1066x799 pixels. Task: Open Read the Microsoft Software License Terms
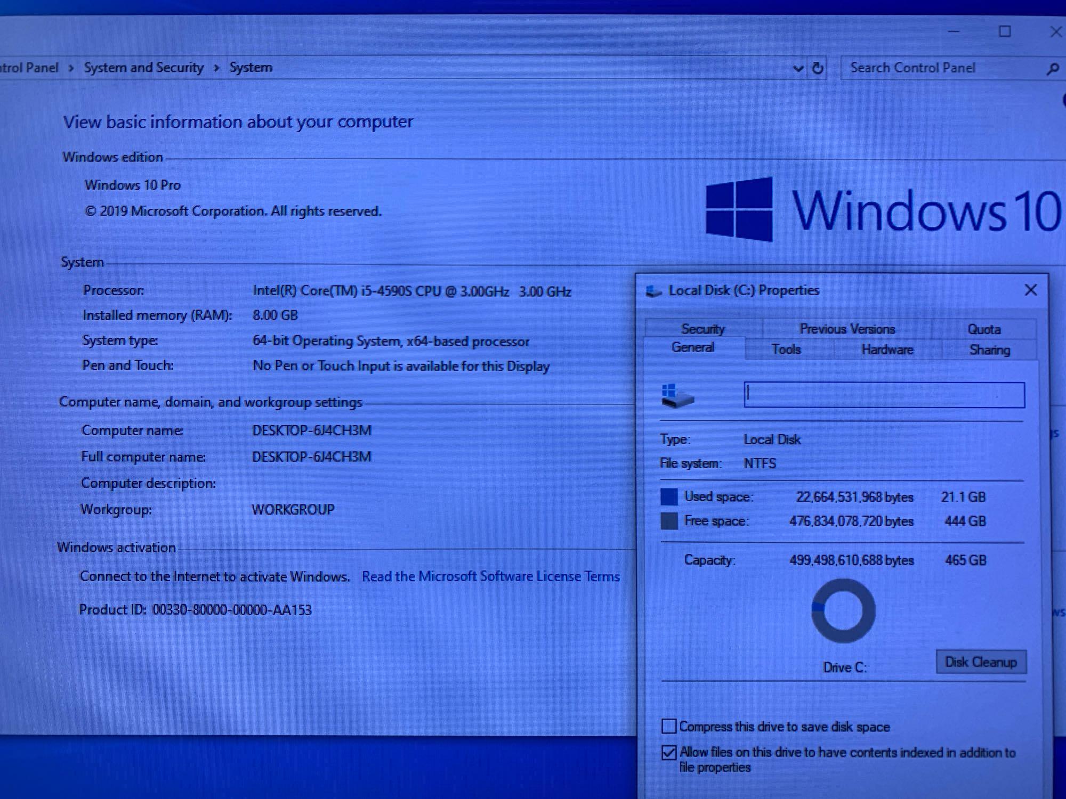coord(491,576)
